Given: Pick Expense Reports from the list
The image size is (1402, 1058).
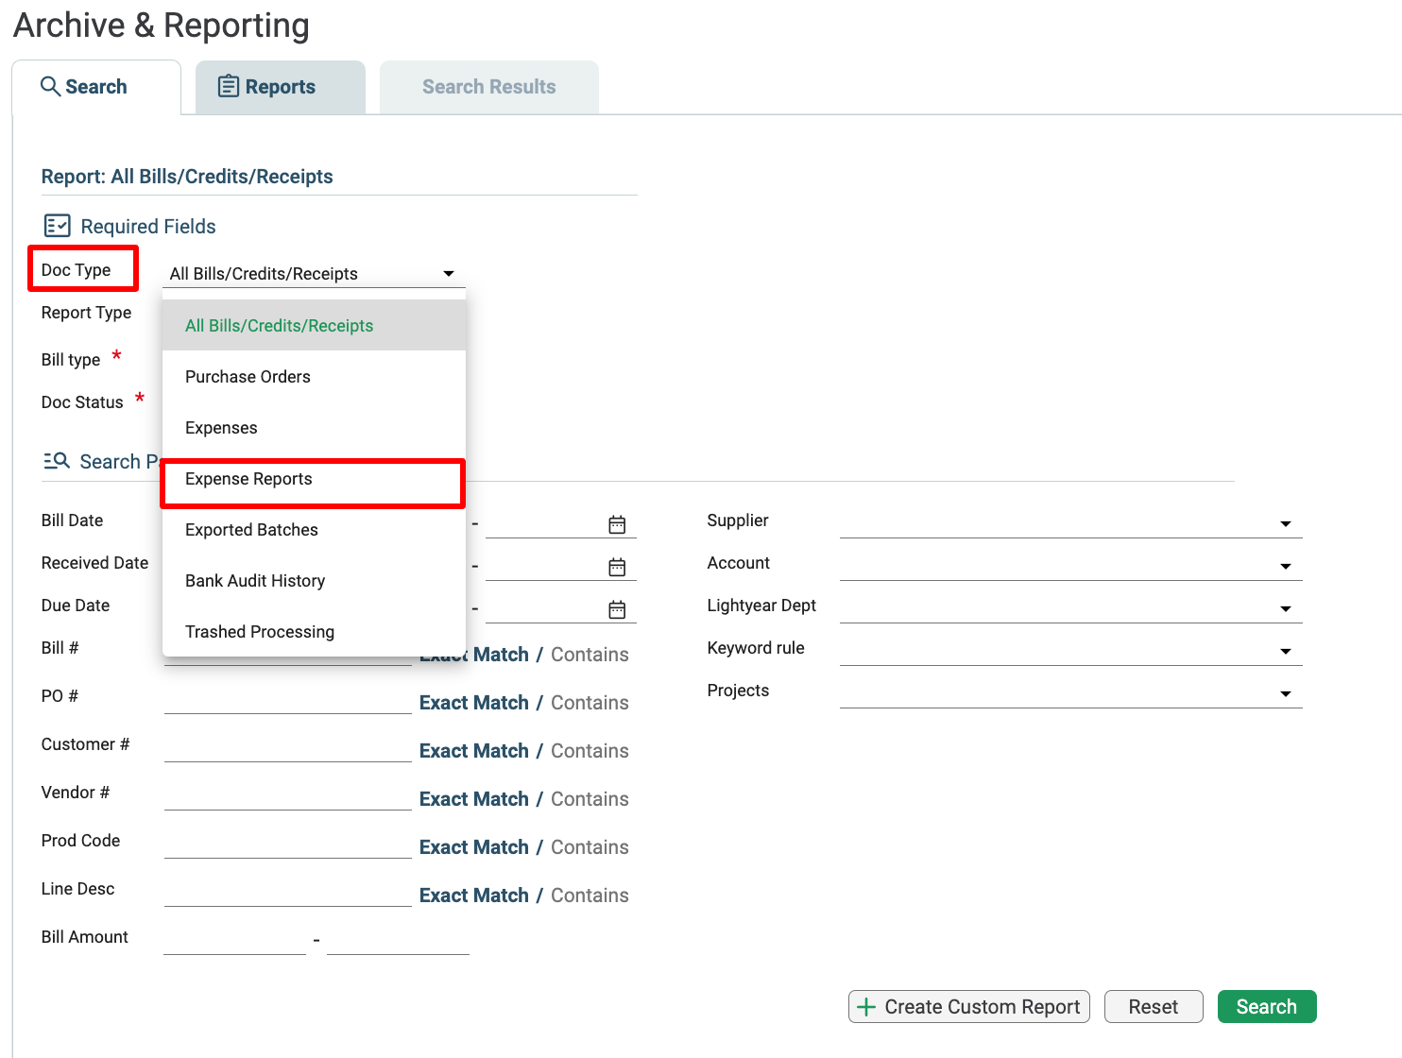Looking at the screenshot, I should 314,479.
